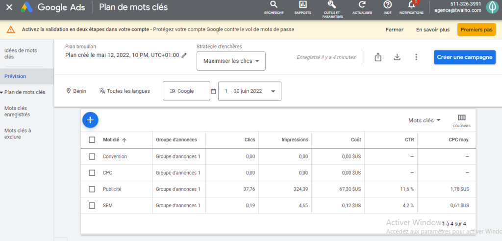Open the Aide help icon
502x241 pixels.
coord(387,5)
